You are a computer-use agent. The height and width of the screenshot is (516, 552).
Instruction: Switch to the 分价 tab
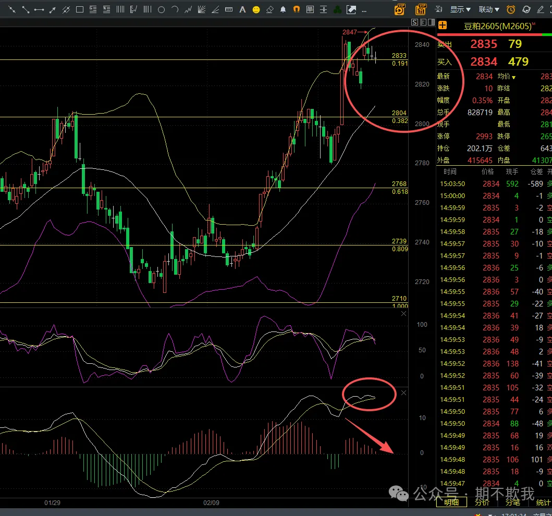click(x=482, y=502)
